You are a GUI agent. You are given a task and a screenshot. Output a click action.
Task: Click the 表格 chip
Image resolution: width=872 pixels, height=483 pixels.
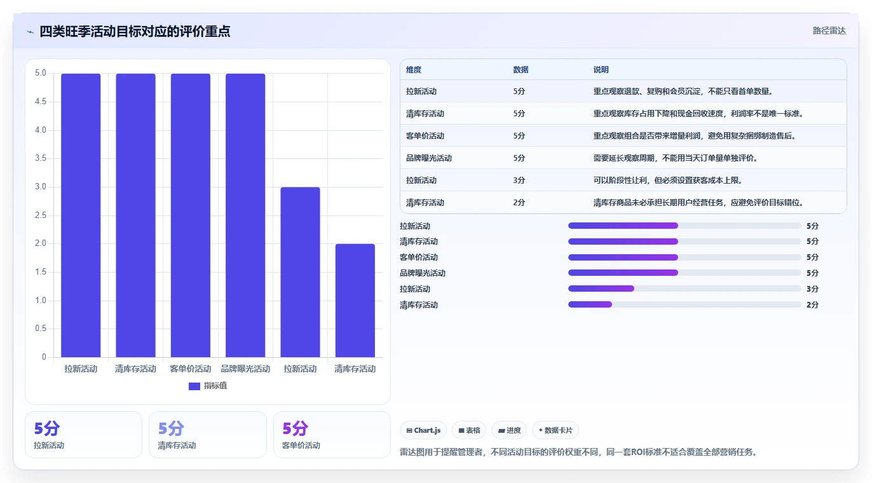469,430
